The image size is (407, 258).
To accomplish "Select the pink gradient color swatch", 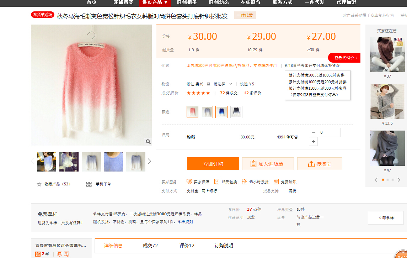I will coord(193,112).
